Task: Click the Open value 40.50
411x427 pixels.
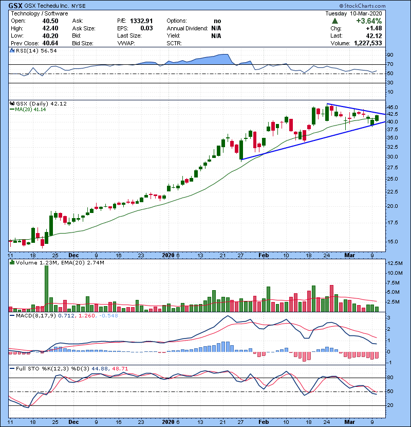Action: coord(50,21)
